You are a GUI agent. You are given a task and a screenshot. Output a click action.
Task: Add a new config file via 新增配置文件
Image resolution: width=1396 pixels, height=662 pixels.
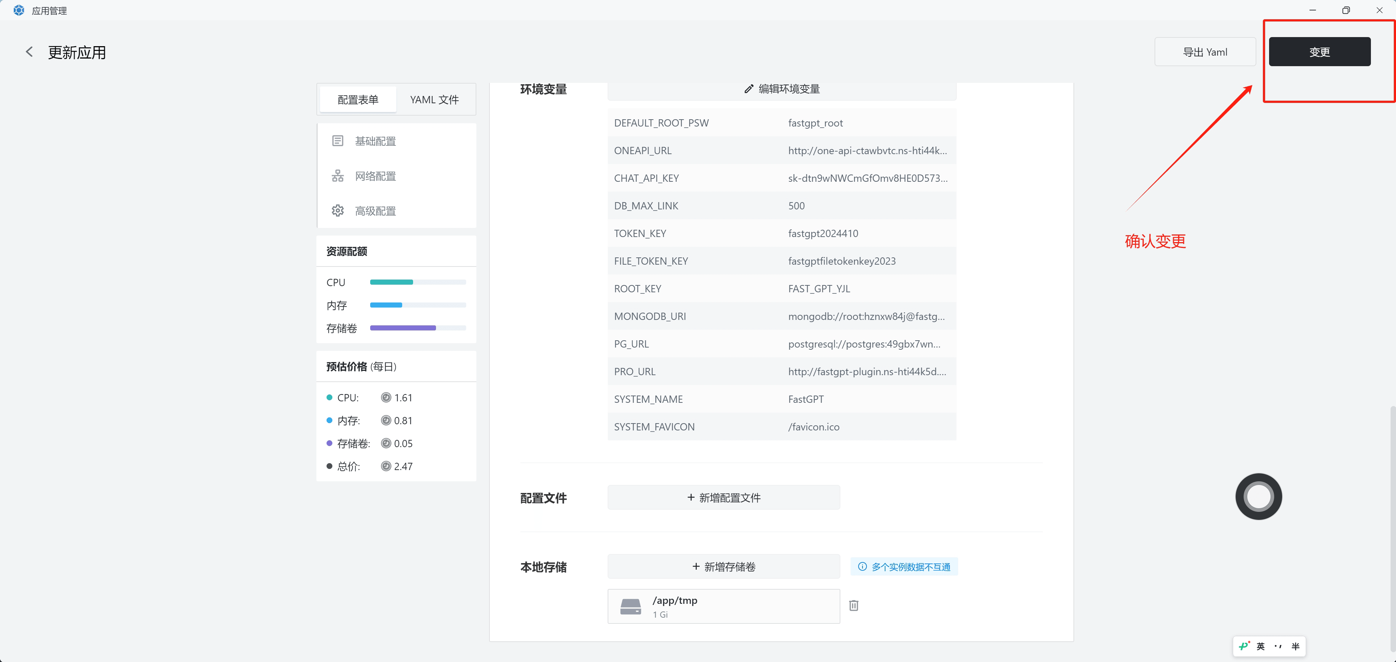(x=724, y=497)
